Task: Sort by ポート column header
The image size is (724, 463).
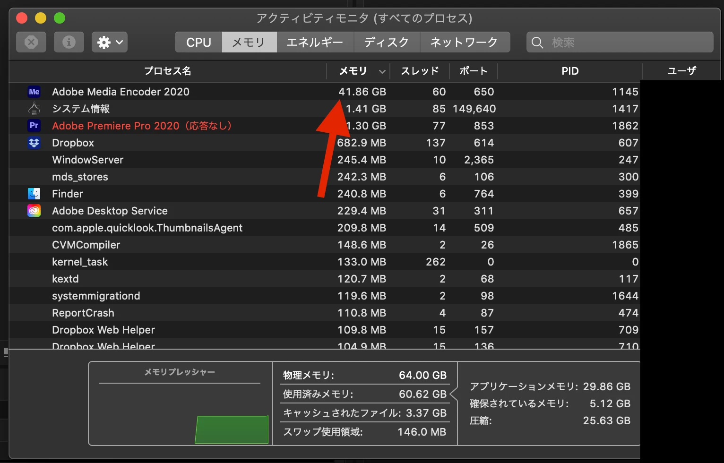Action: click(473, 71)
